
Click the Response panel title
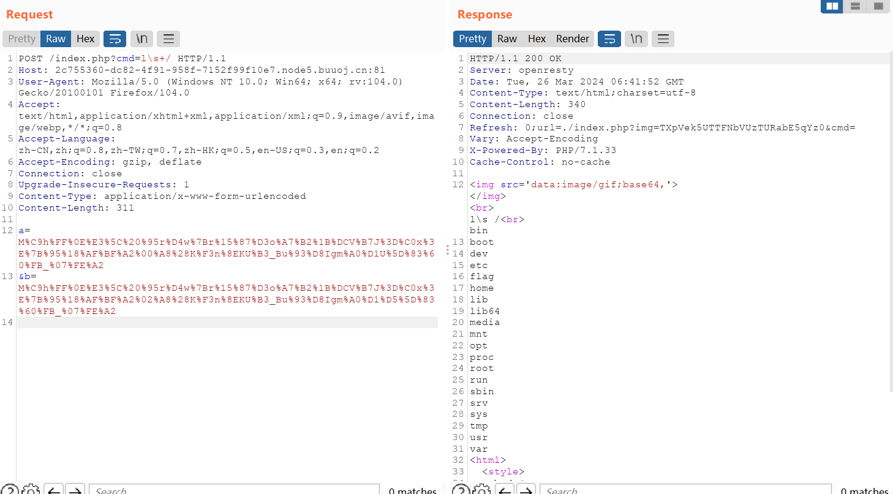pyautogui.click(x=484, y=15)
